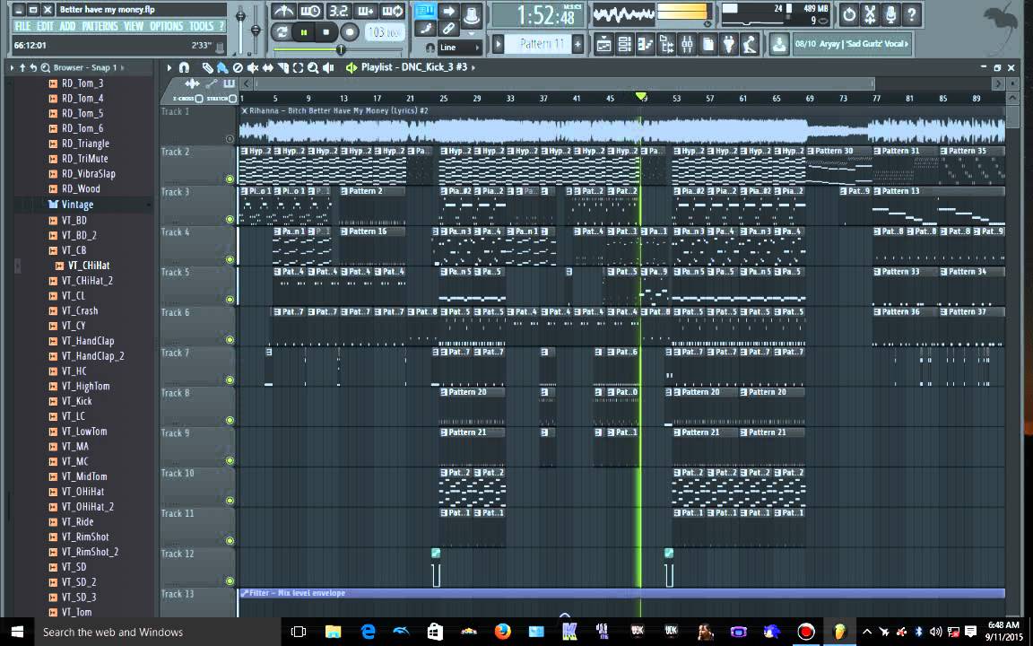Mute Track 8 with its green light

click(x=230, y=421)
